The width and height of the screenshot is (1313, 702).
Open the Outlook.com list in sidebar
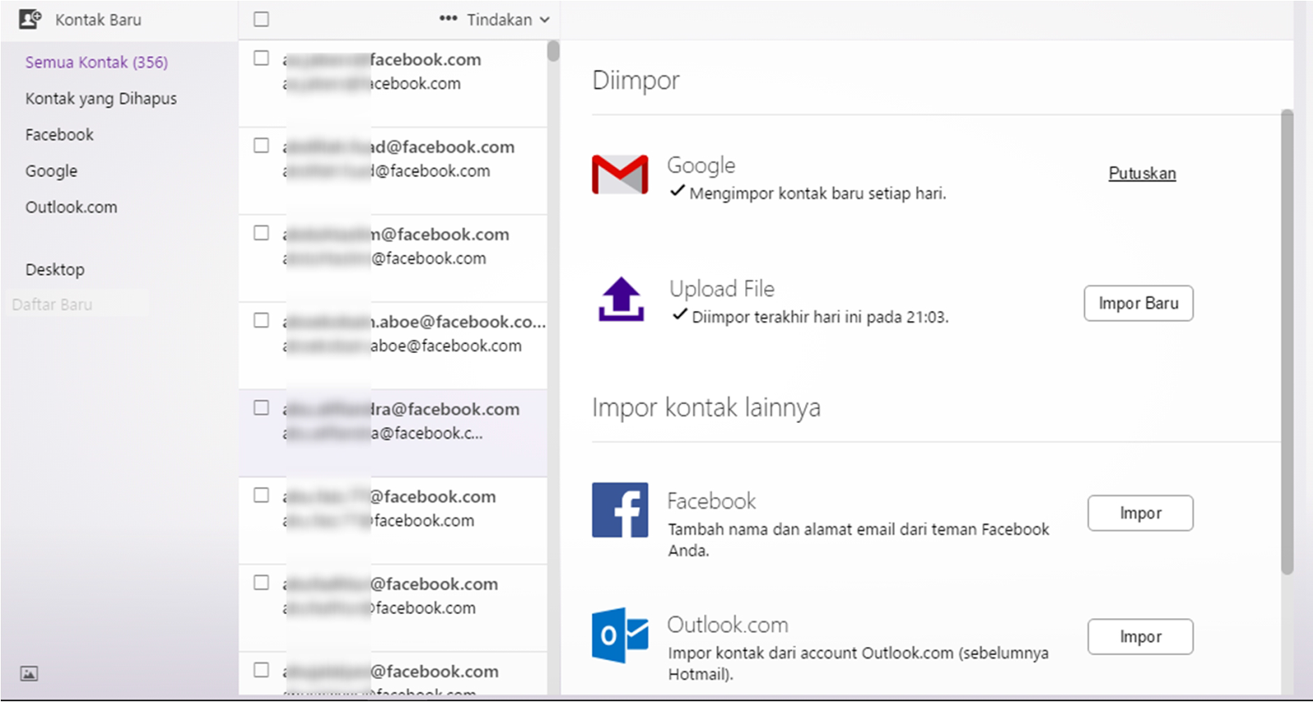coord(71,207)
